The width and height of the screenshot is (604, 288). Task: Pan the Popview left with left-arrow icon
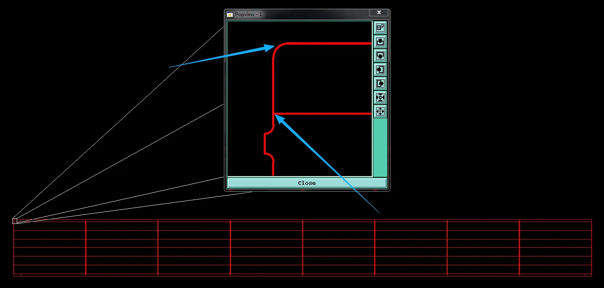coord(380,70)
